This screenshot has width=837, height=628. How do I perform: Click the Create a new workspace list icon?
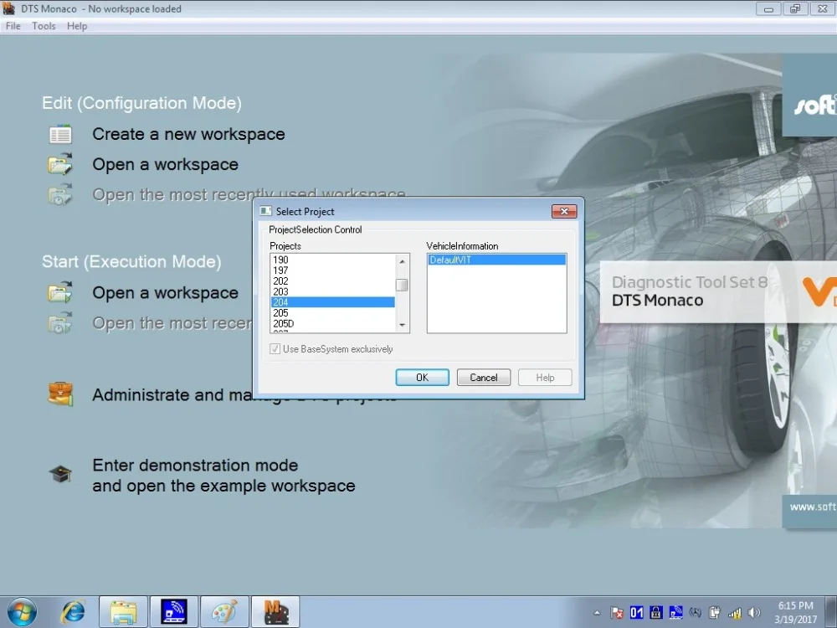[x=60, y=134]
